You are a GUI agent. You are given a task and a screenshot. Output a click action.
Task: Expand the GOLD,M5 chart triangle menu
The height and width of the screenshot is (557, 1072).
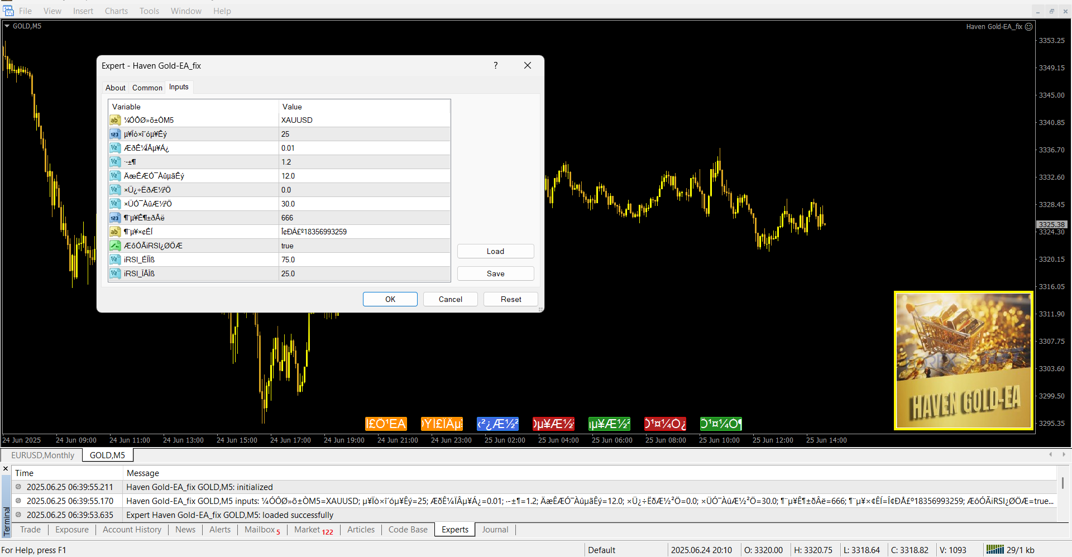point(7,26)
